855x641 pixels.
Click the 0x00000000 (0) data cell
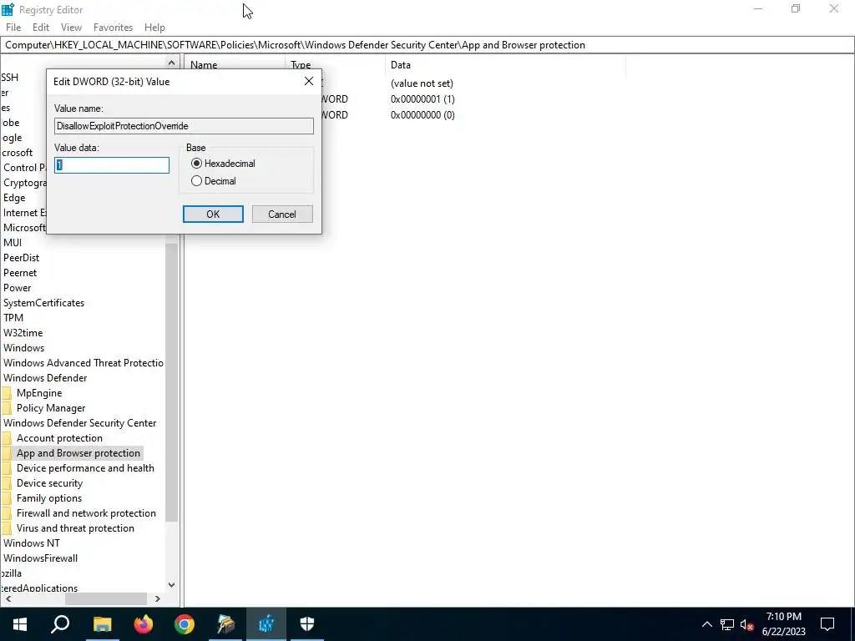tap(422, 115)
